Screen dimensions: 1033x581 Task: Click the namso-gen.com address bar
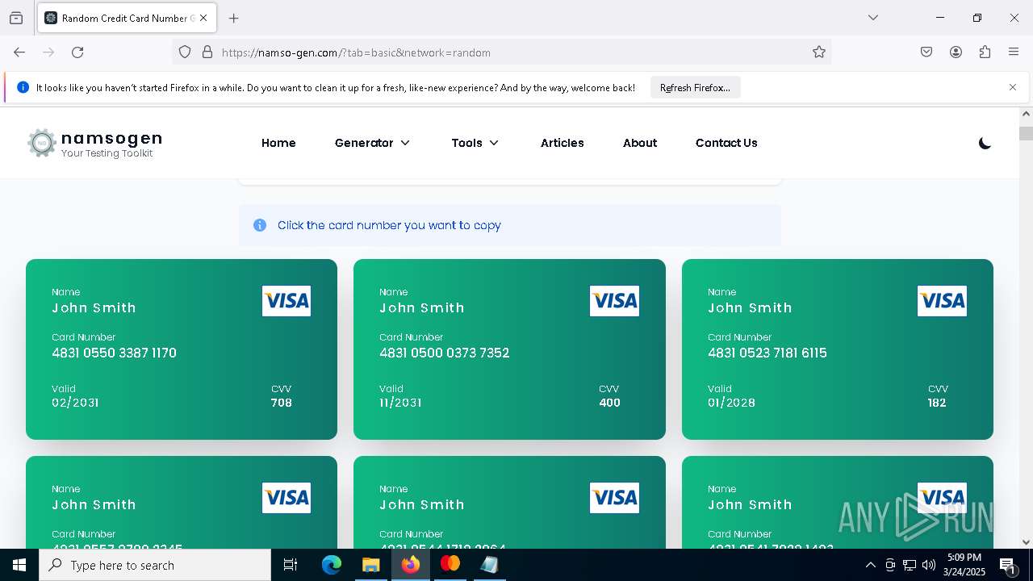click(500, 52)
